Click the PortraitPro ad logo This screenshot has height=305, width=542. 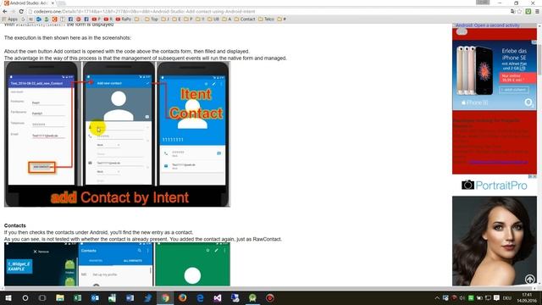495,186
